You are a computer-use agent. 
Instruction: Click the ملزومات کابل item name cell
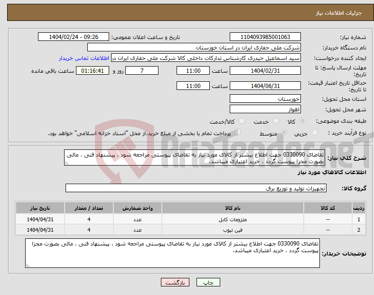[x=233, y=219]
